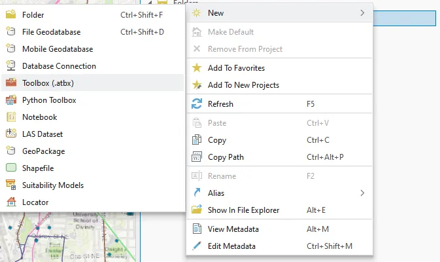Click the Shapefile icon
440x262 pixels.
click(x=10, y=168)
